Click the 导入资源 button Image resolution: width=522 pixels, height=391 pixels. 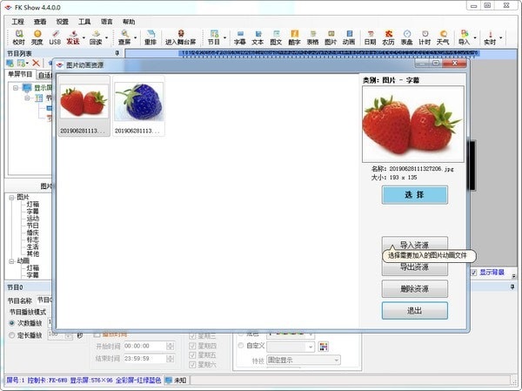pyautogui.click(x=414, y=245)
